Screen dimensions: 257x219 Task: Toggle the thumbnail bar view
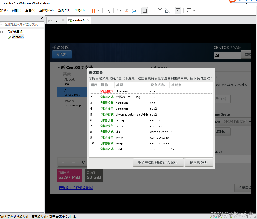[x=152, y=11]
